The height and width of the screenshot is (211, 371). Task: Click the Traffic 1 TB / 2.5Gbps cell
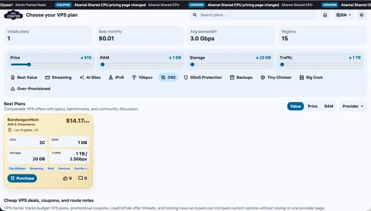coord(69,156)
